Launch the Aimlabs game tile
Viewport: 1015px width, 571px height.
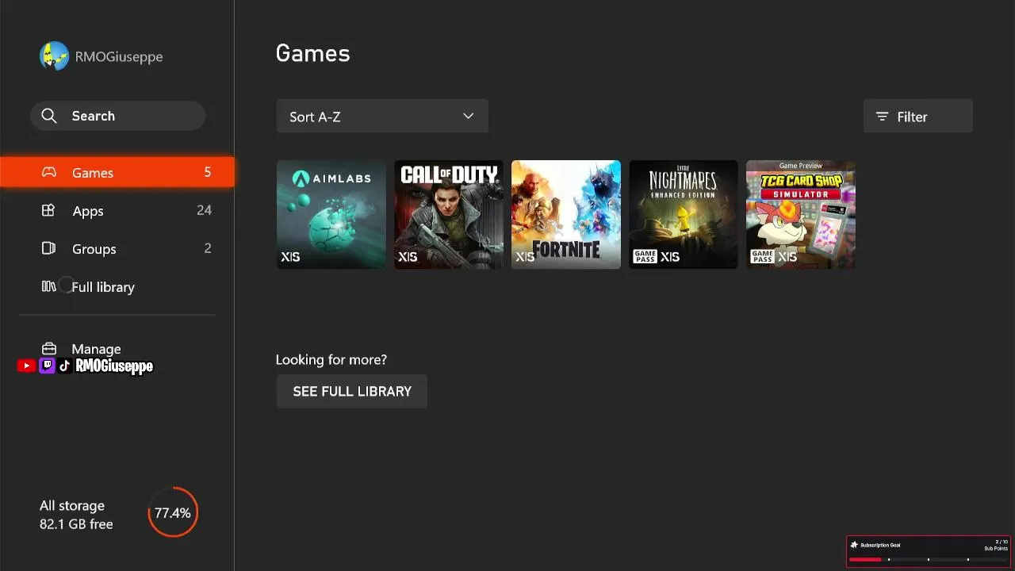coord(331,214)
